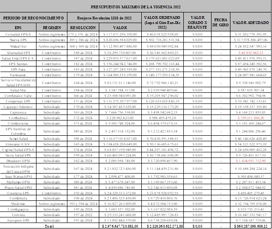Select 'Asociación Indígena del Cauca EPSI' cell
This screenshot has height=229, width=272.
pos(18,169)
